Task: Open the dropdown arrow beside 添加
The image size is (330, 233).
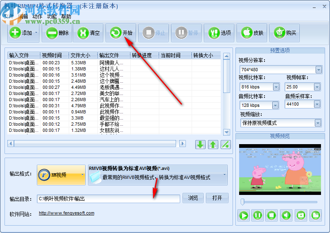Action: (36, 33)
